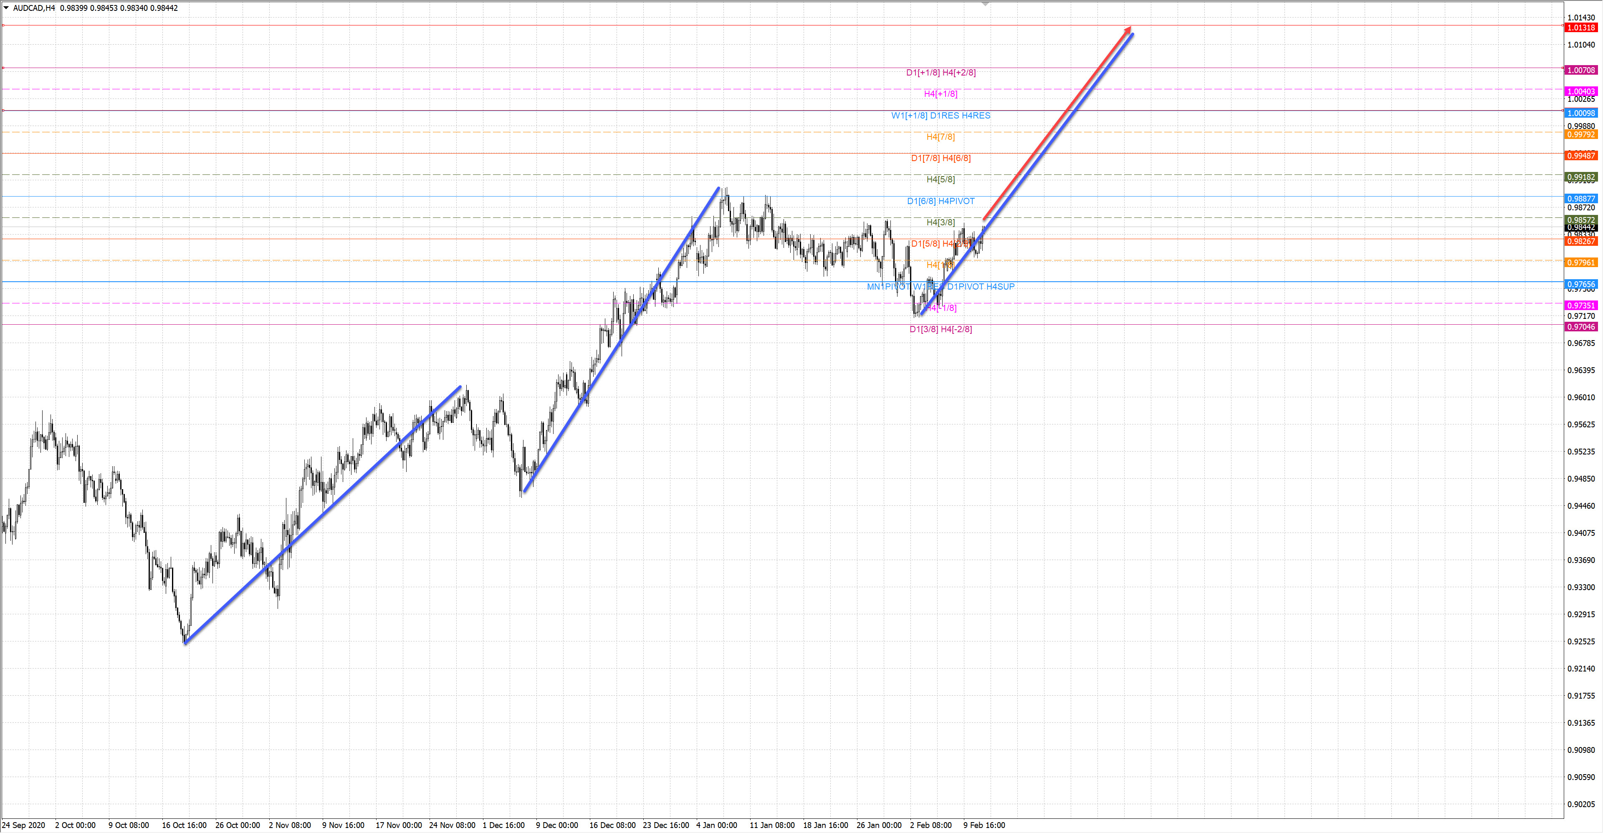Click the 'D1[3/8] H4[-2/8]' bottom label
The height and width of the screenshot is (833, 1603).
click(940, 329)
